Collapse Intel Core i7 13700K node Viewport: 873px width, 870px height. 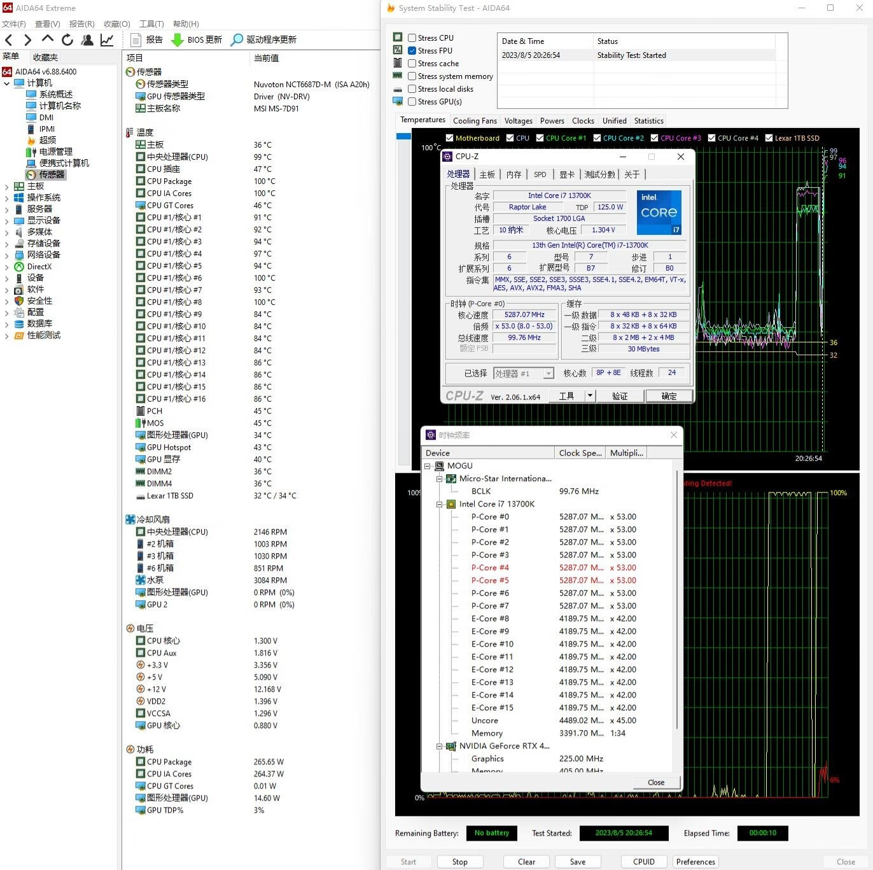[439, 504]
